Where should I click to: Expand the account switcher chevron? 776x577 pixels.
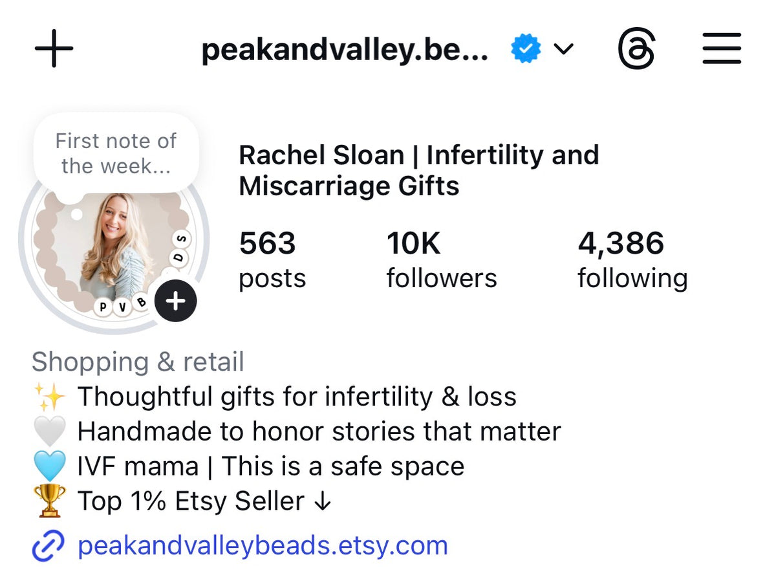[x=564, y=49]
